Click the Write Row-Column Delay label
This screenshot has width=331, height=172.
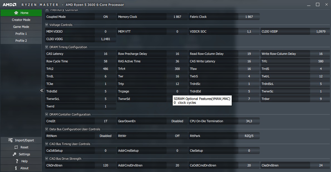coord(279,54)
